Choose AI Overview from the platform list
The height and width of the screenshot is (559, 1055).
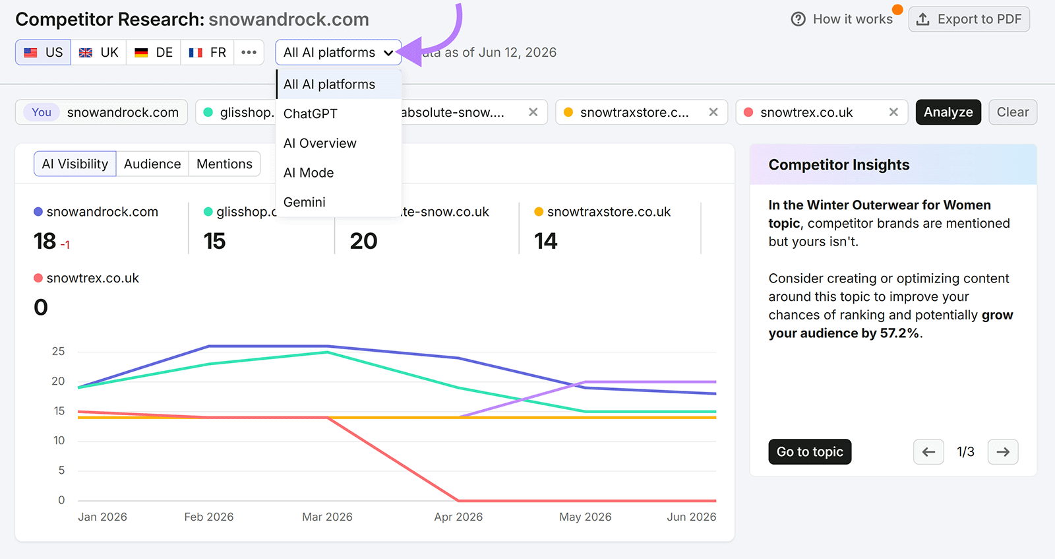click(x=339, y=143)
